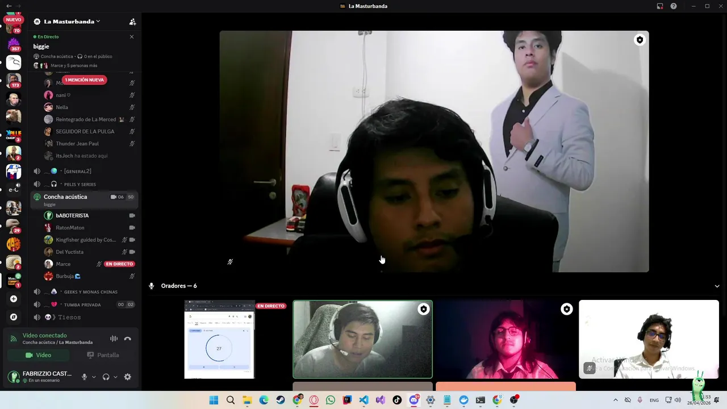Open the white Kali dragon server icon
This screenshot has width=727, height=409.
pos(14,62)
